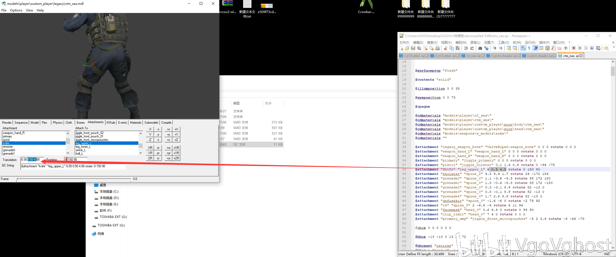Open the 搜索(S) menu in Notepad++

(432, 42)
